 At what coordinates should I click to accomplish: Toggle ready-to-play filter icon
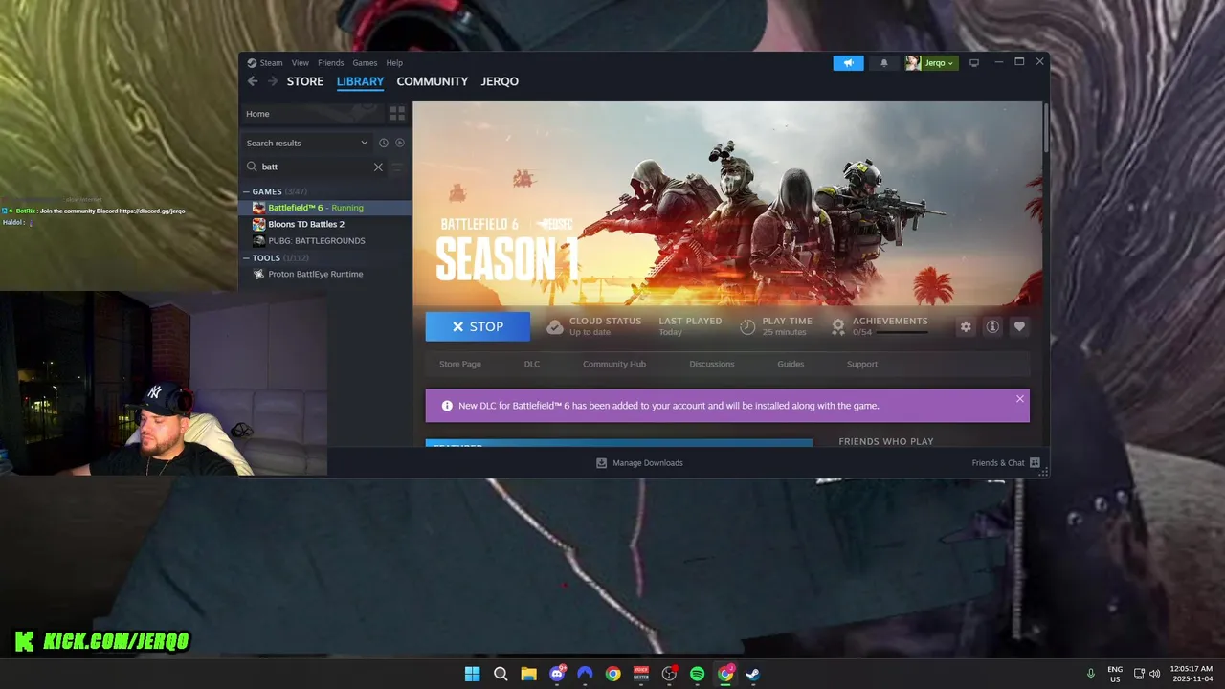400,143
